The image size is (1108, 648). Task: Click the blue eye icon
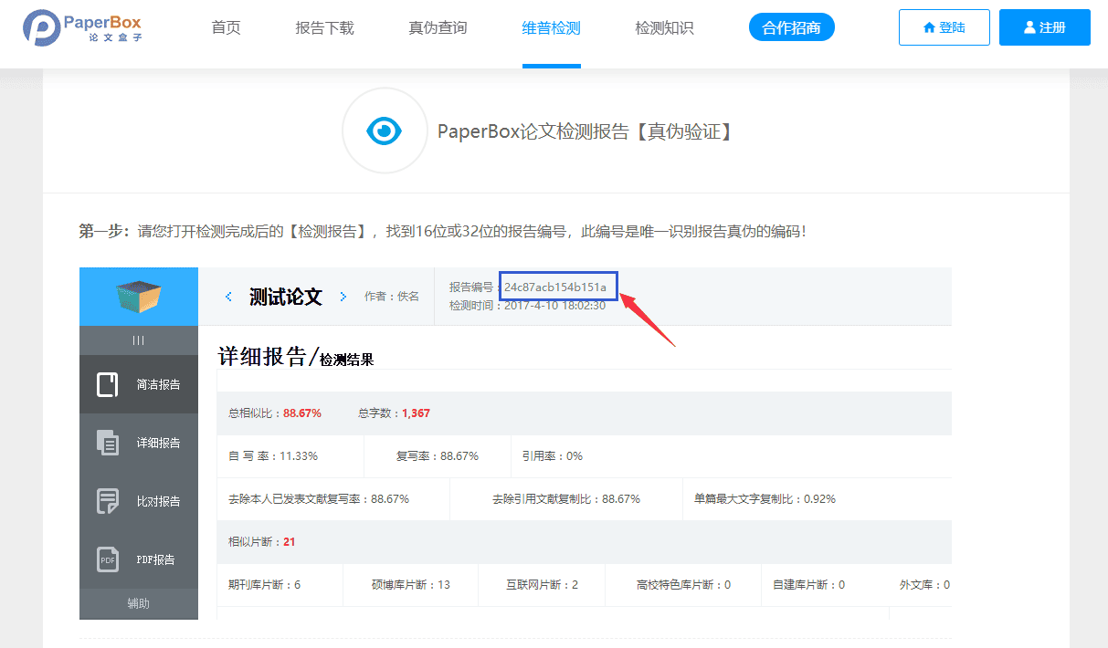(x=385, y=131)
